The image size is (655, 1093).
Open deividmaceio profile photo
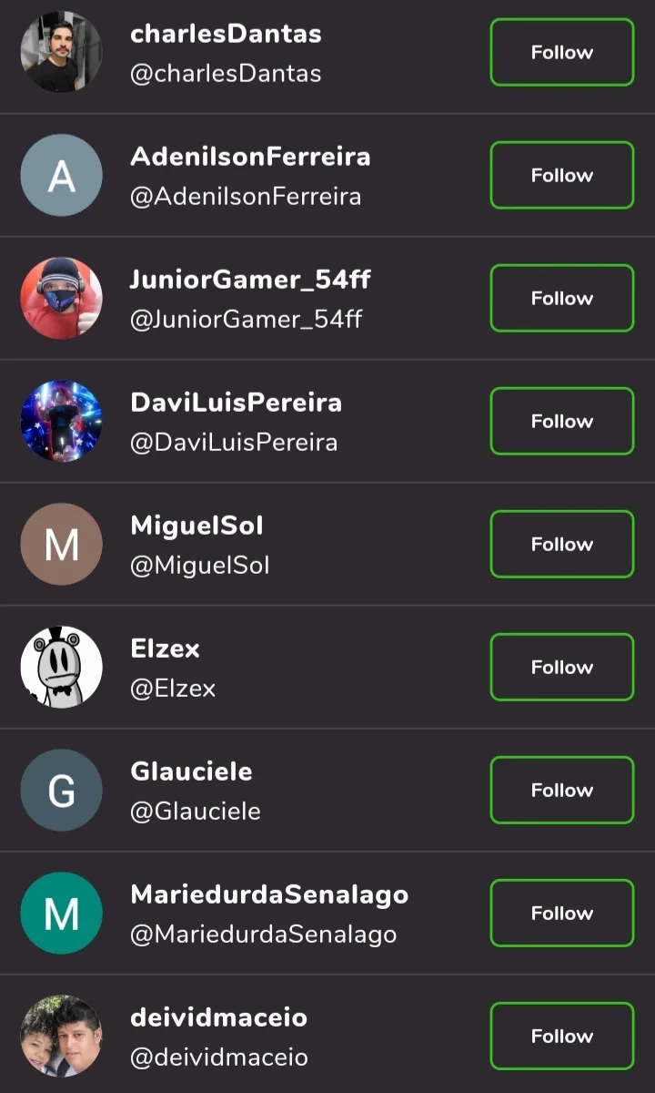coord(62,1037)
